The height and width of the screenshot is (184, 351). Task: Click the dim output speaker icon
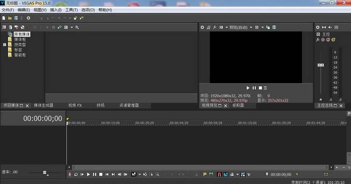(x=330, y=27)
